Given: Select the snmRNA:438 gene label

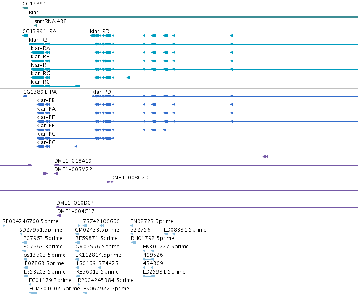Looking at the screenshot, I should [x=50, y=21].
